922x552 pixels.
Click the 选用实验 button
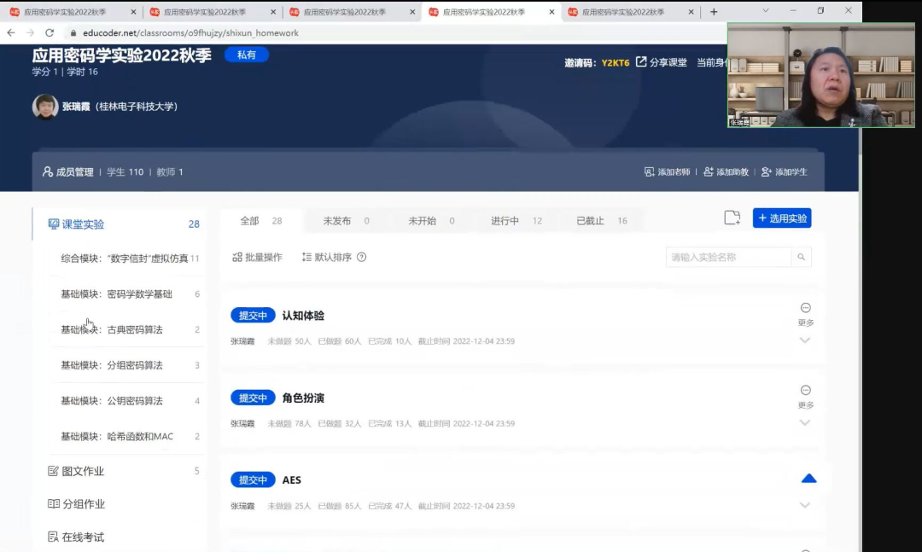[782, 218]
